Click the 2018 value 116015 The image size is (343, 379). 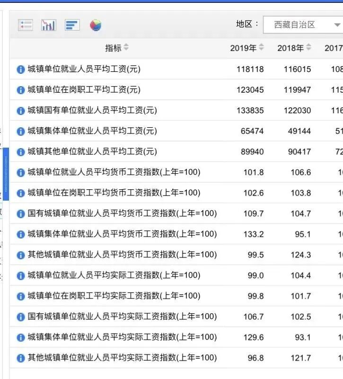[x=297, y=70]
